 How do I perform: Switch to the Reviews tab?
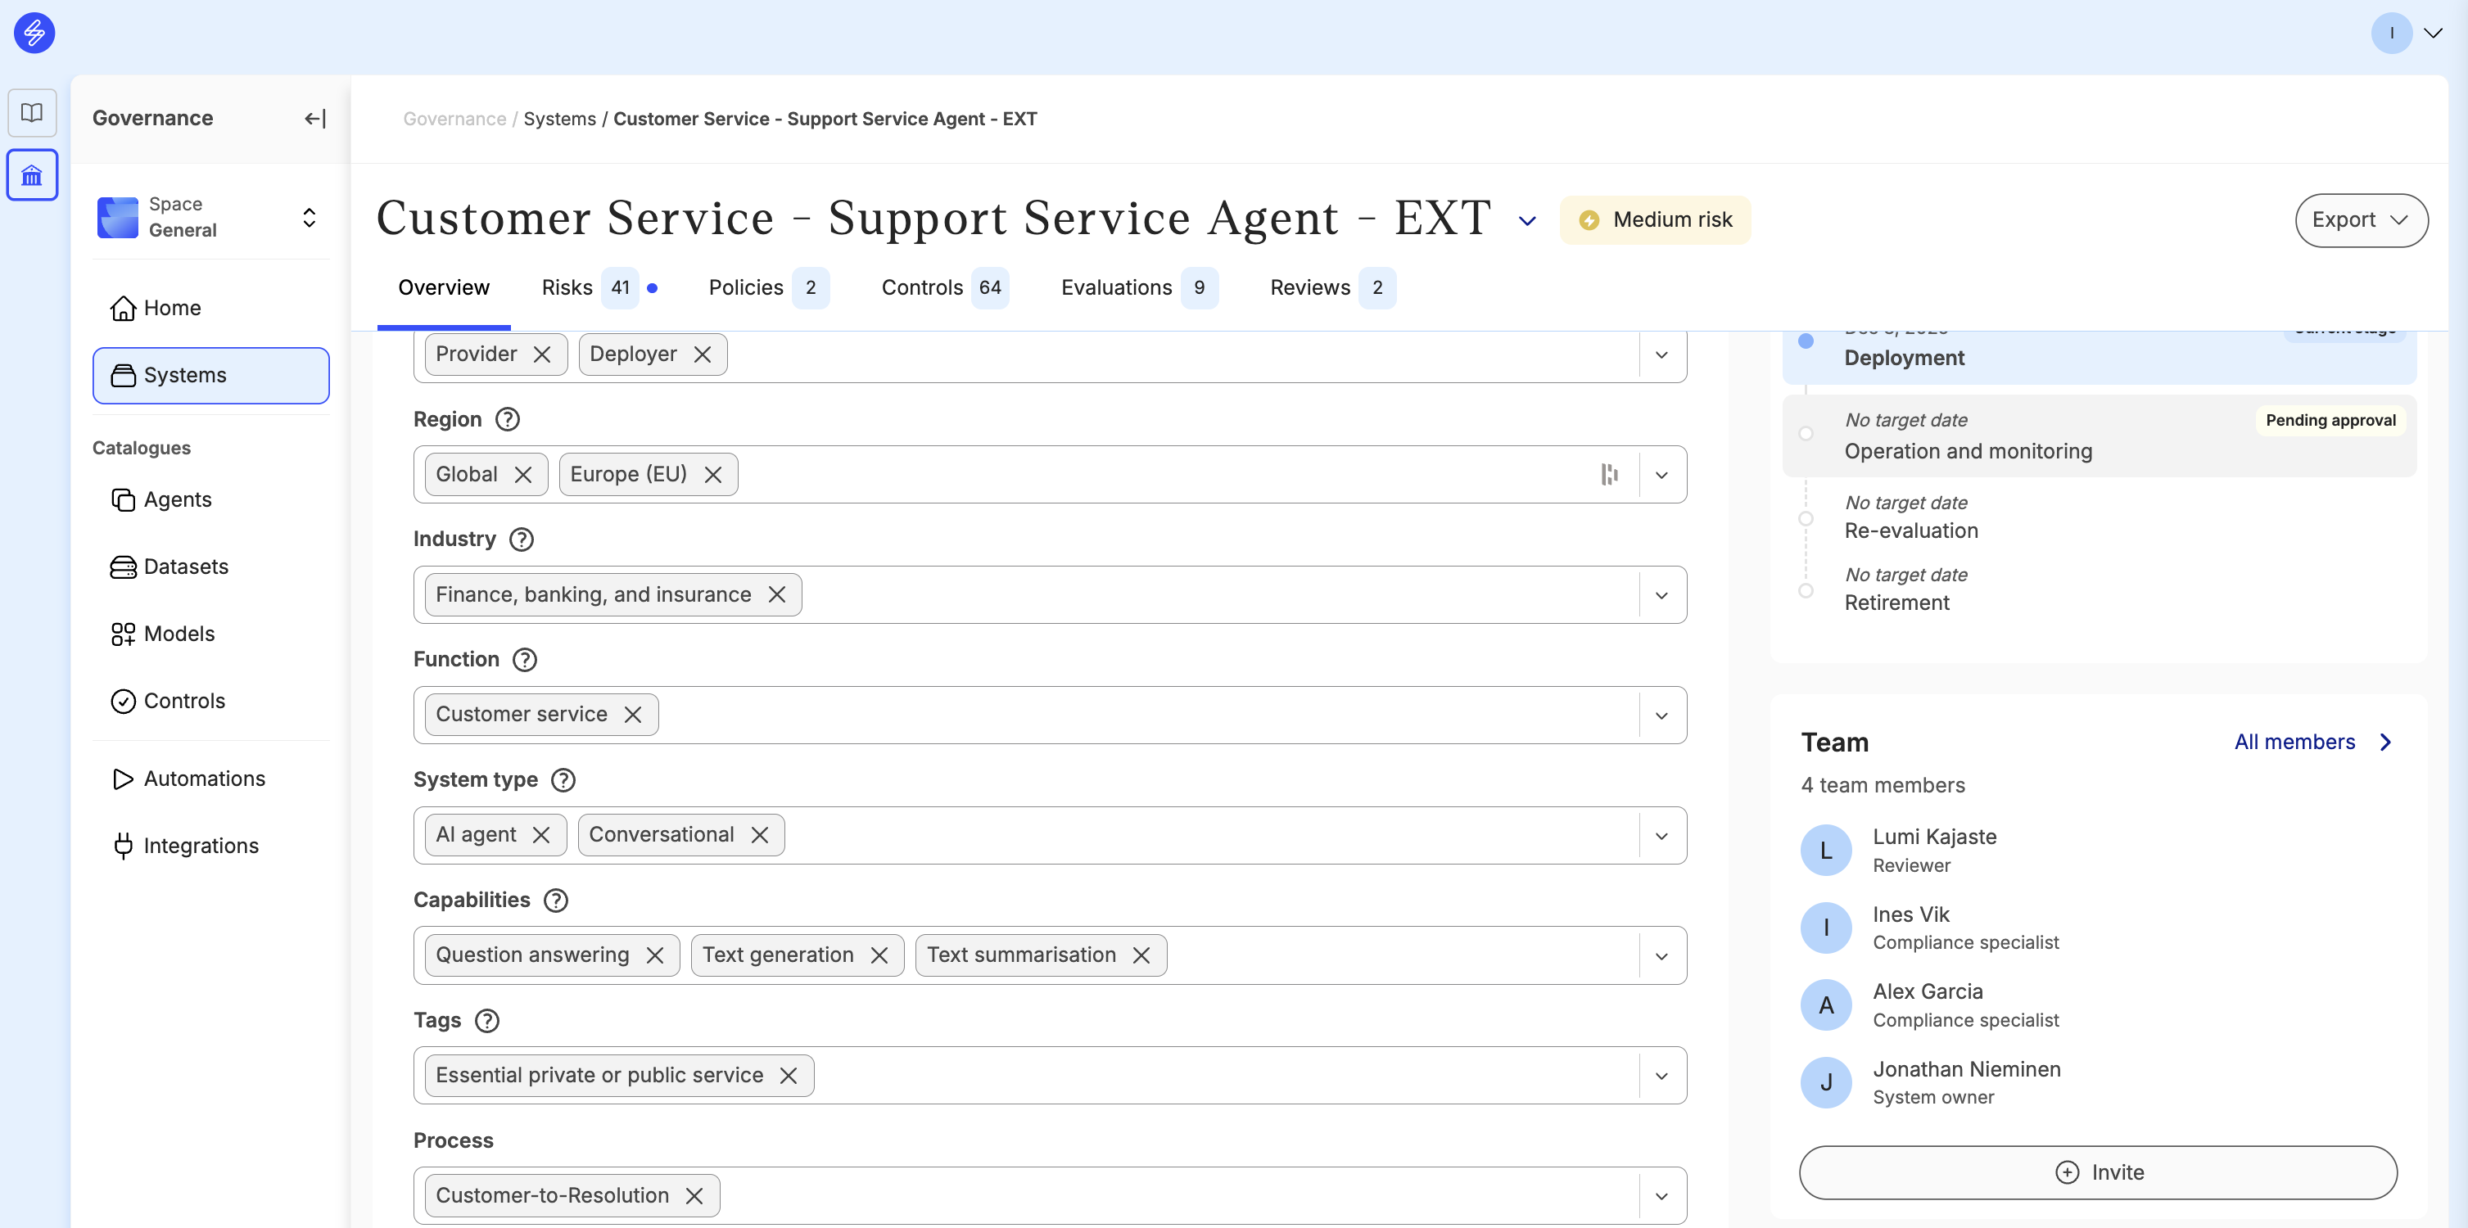1333,287
